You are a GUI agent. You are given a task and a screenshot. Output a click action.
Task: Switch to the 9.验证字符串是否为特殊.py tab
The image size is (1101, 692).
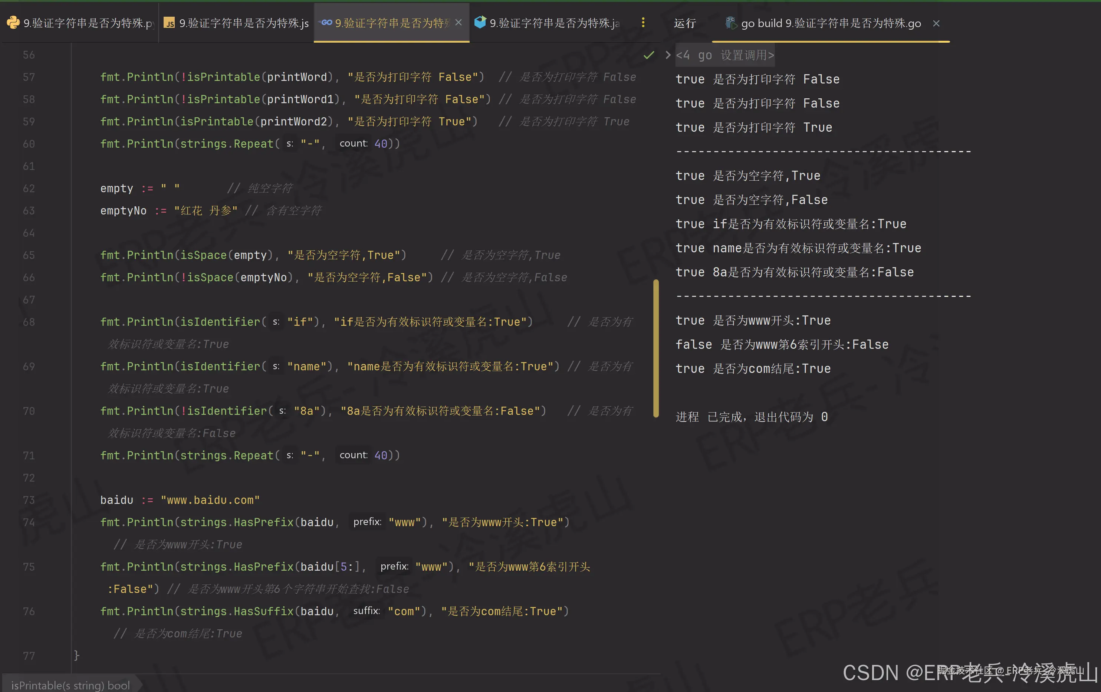pos(89,23)
